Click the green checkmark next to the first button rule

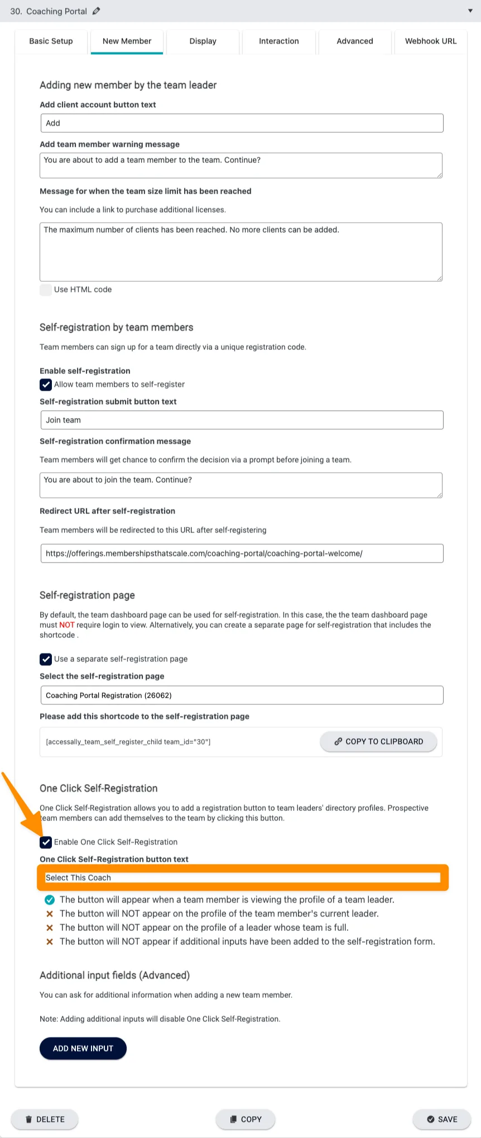tap(50, 899)
